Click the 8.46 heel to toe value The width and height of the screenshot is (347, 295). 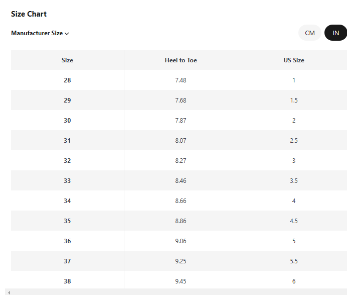[181, 181]
